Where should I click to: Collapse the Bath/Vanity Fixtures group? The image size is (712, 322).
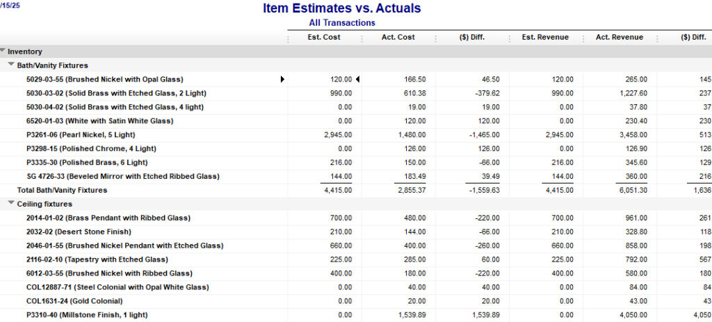point(12,65)
